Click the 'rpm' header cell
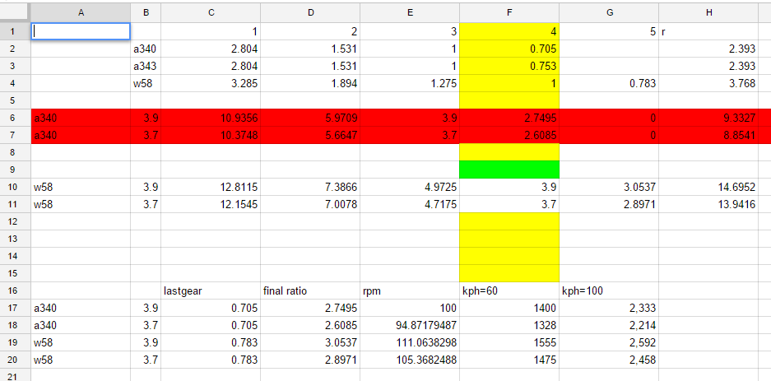771x381 pixels. click(x=409, y=290)
